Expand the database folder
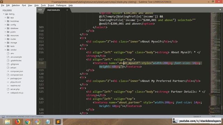 (5, 28)
